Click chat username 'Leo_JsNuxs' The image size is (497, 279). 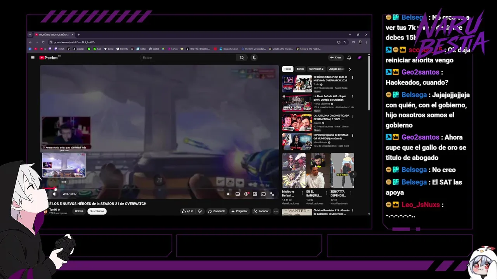[421, 205]
